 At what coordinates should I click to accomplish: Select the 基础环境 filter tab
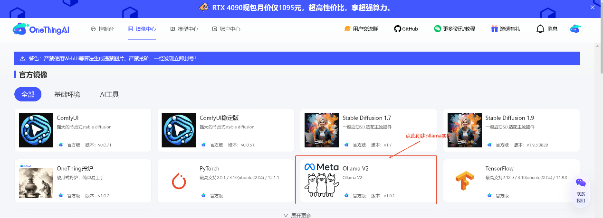click(x=67, y=94)
